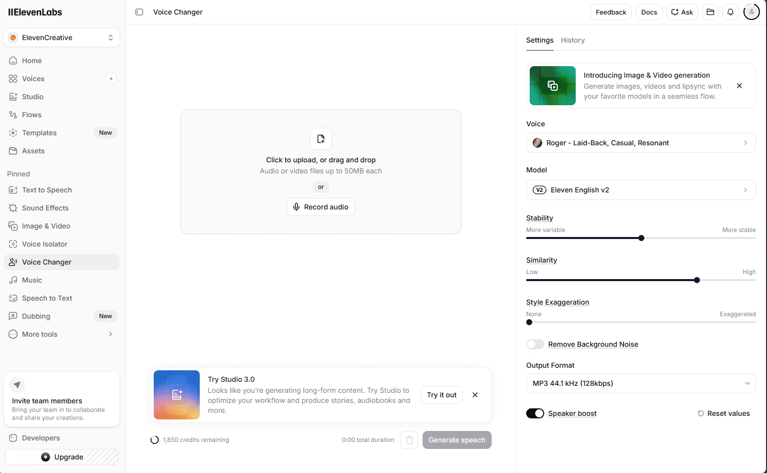Click the credits remaining indicator

tap(190, 440)
